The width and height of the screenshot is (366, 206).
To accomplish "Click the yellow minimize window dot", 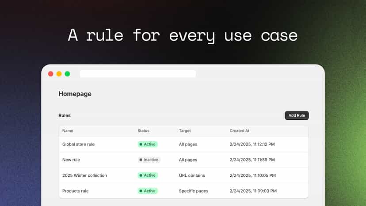I will [59, 74].
